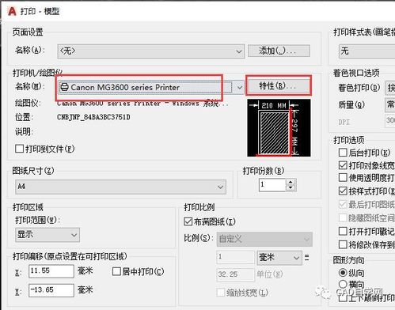Screen dimensions: 395x310
Task: Decrease print copies with down arrow
Action: coord(291,188)
